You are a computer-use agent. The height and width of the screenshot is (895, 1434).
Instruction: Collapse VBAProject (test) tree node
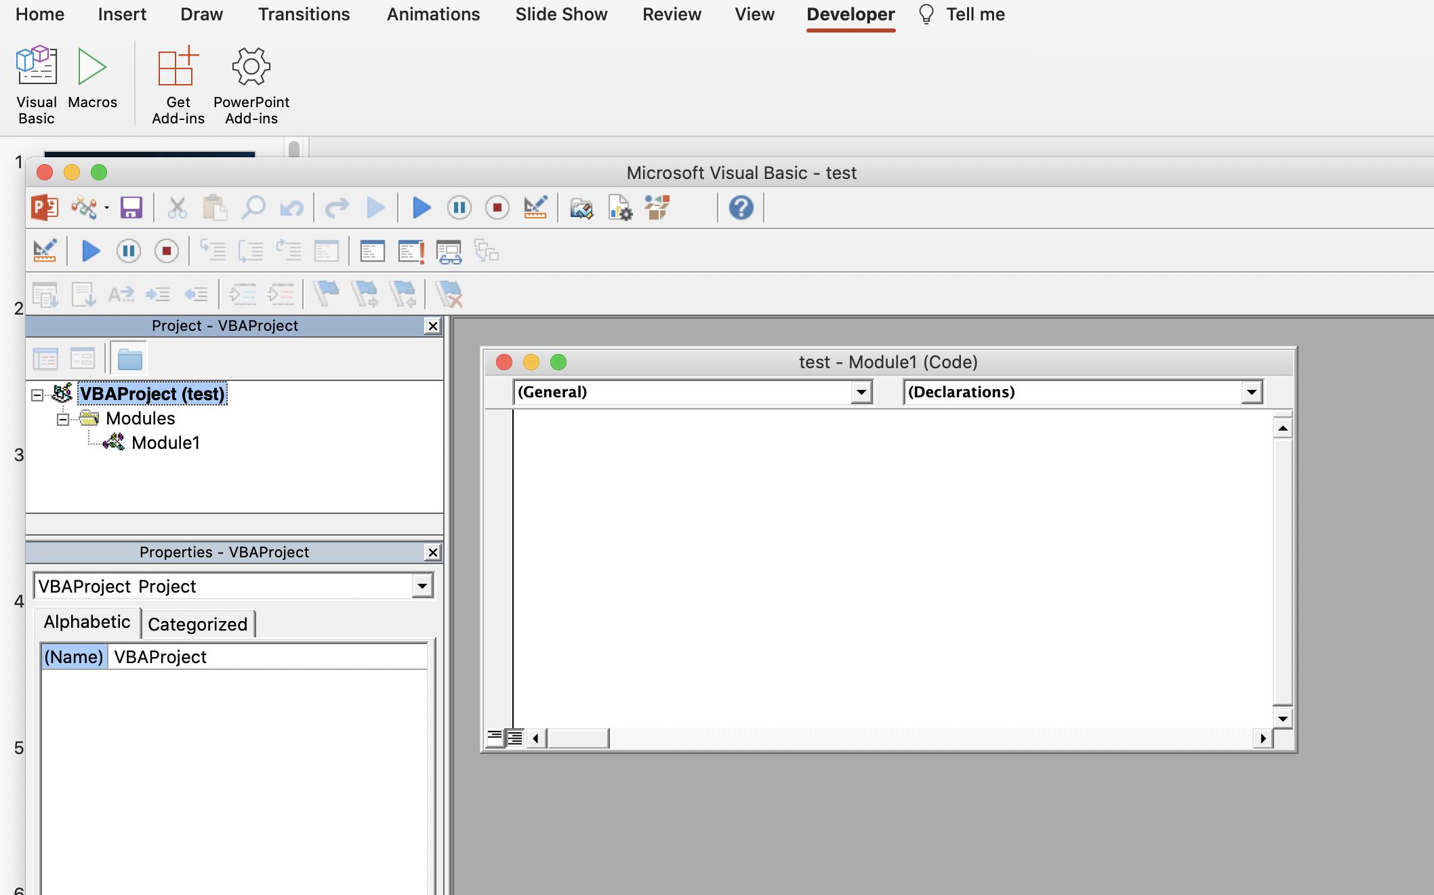coord(37,395)
